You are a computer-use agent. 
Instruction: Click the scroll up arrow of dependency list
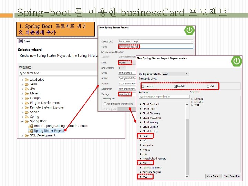point(187,104)
